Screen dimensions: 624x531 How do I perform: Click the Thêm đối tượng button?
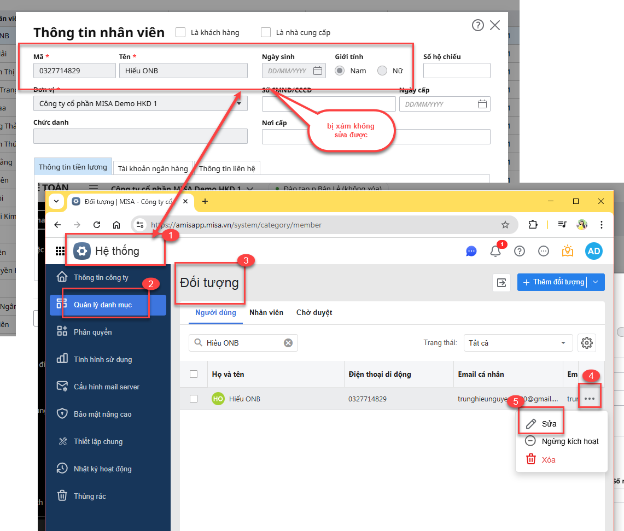[x=552, y=282]
